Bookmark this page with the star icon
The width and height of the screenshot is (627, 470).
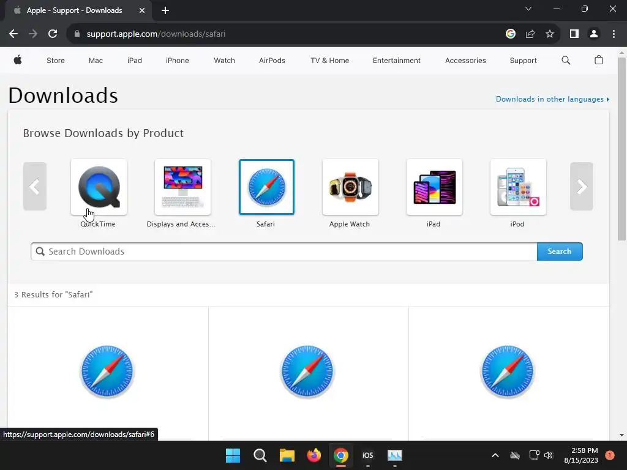coord(550,34)
